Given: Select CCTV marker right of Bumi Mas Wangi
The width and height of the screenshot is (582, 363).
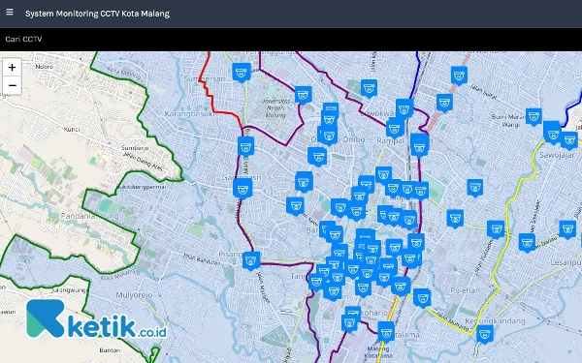Looking at the screenshot, I should click(x=533, y=117).
